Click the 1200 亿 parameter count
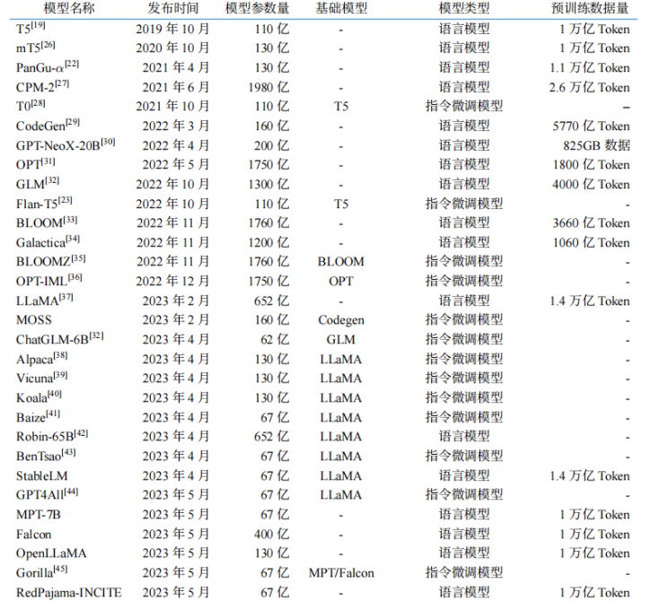 pos(268,242)
